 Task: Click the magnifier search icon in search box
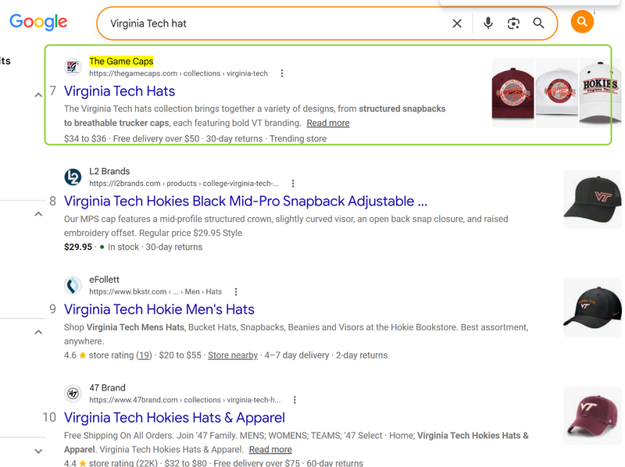click(x=538, y=23)
